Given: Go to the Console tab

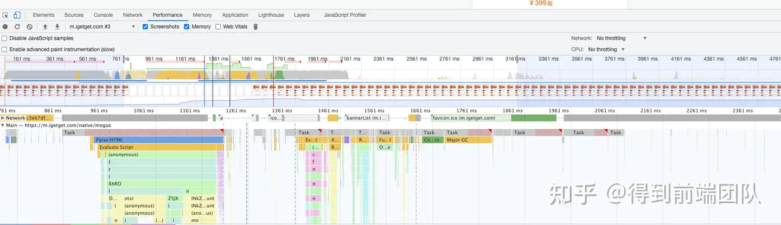Looking at the screenshot, I should (x=103, y=15).
